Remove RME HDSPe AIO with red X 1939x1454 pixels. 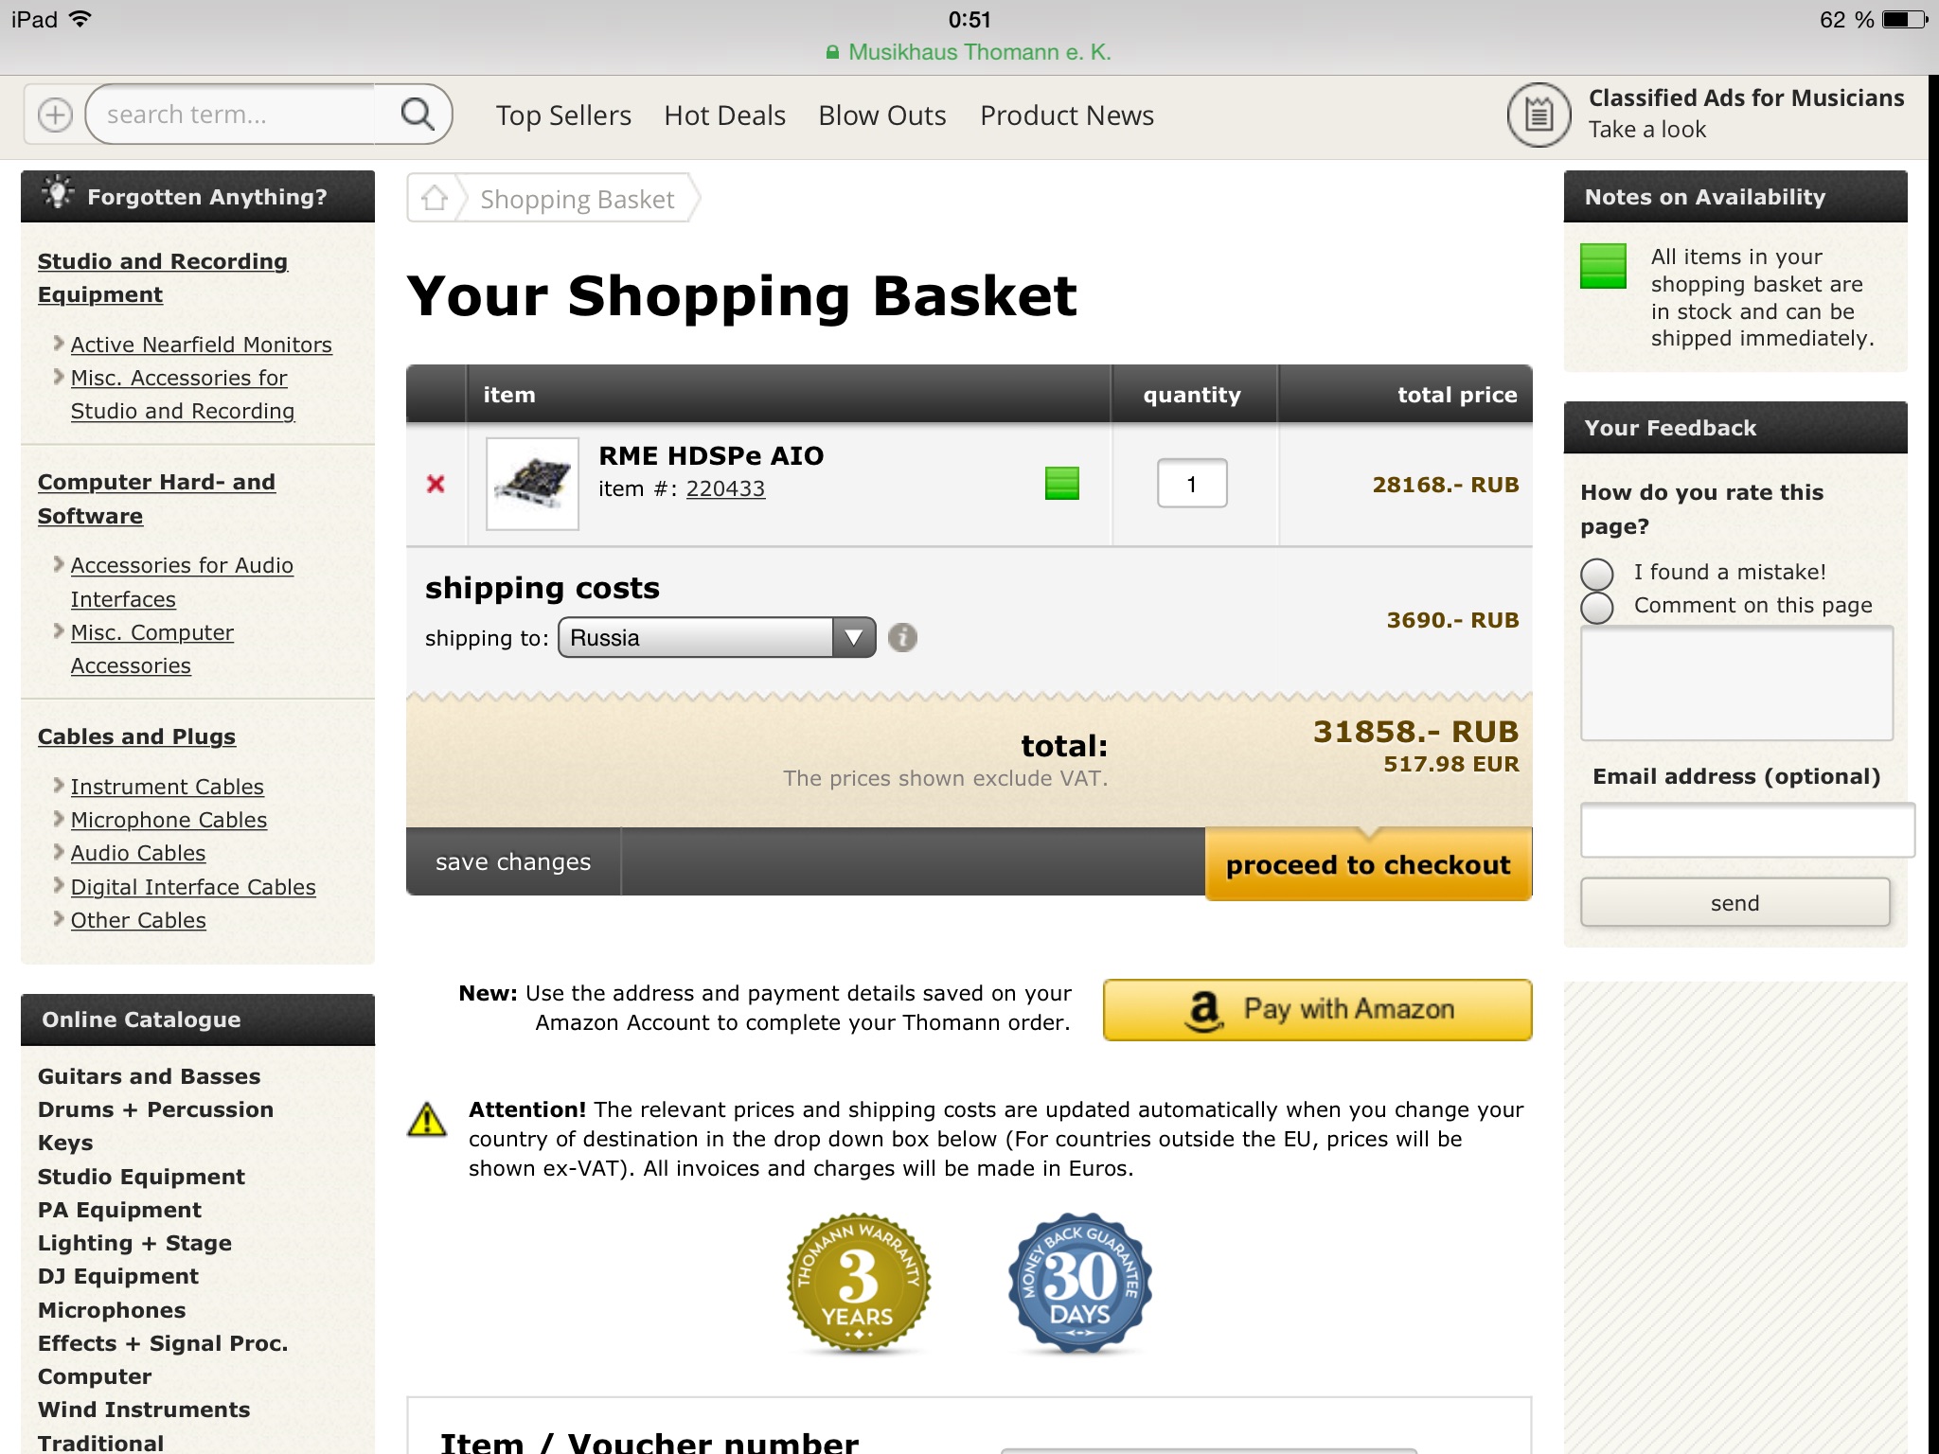[x=436, y=484]
